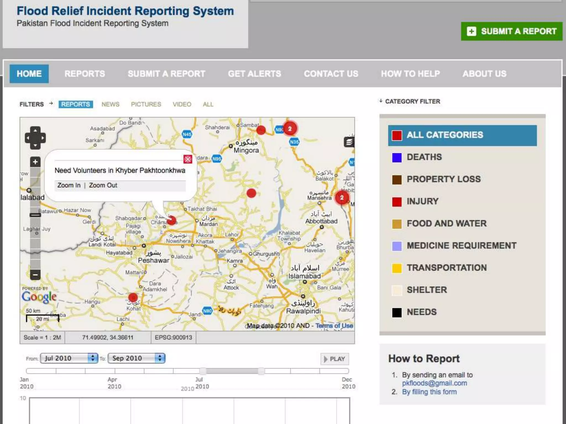Open the From date Jul 2010 dropdown
Viewport: 566px width, 424px height.
(x=69, y=358)
